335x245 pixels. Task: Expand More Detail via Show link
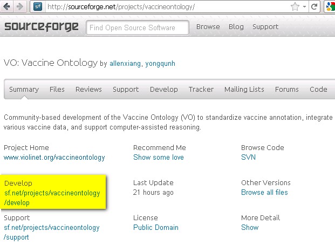pyautogui.click(x=250, y=228)
